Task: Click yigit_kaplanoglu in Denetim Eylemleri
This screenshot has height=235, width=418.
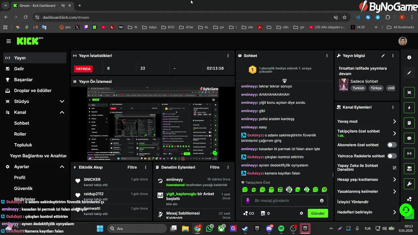Action: [x=181, y=194]
